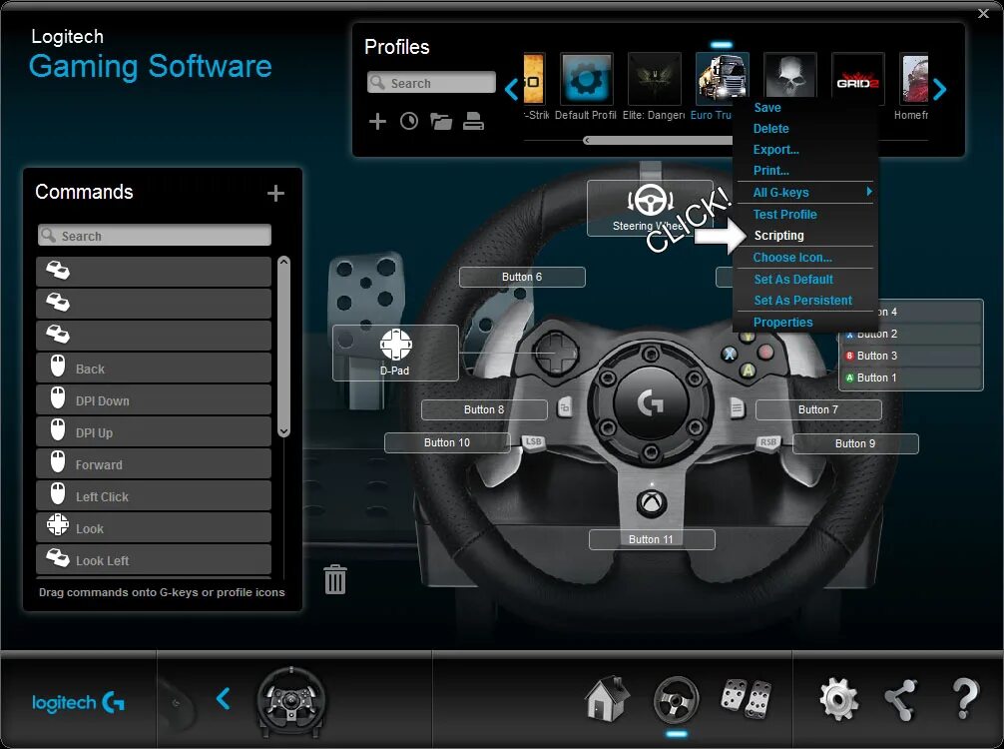Select the Look command
This screenshot has height=749, width=1004.
154,528
